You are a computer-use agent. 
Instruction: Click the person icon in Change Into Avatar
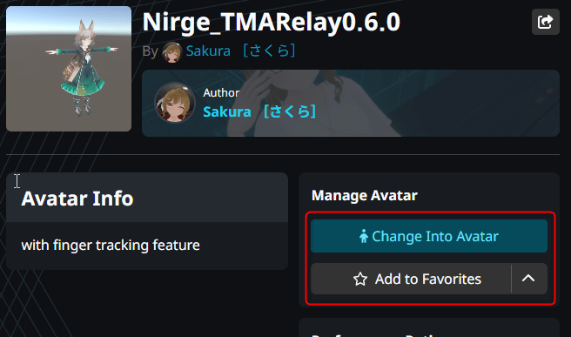364,237
